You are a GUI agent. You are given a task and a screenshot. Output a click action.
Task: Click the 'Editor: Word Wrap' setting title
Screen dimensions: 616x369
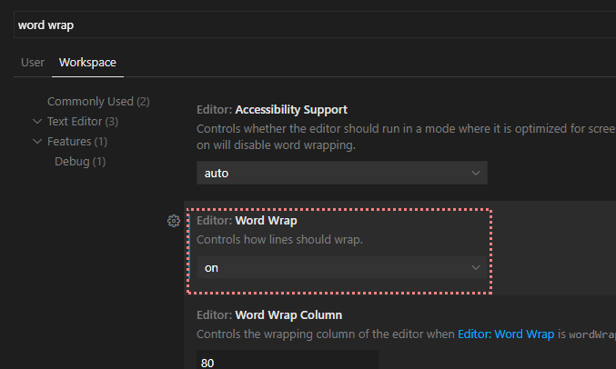(247, 221)
